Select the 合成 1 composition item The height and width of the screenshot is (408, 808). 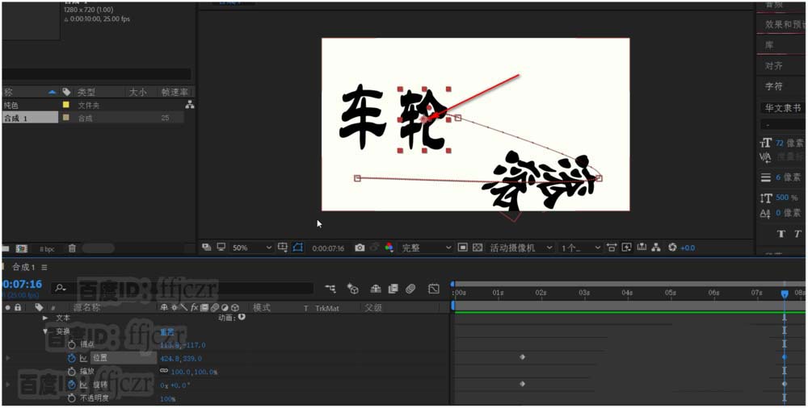pos(30,118)
